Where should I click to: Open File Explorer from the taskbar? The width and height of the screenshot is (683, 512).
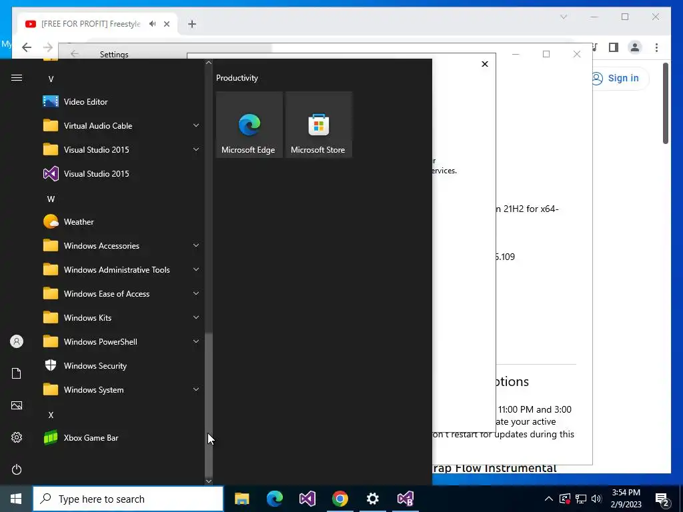[x=241, y=499]
